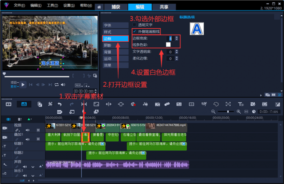Select the 阴影 option button
284x184 pixels.
point(108,45)
